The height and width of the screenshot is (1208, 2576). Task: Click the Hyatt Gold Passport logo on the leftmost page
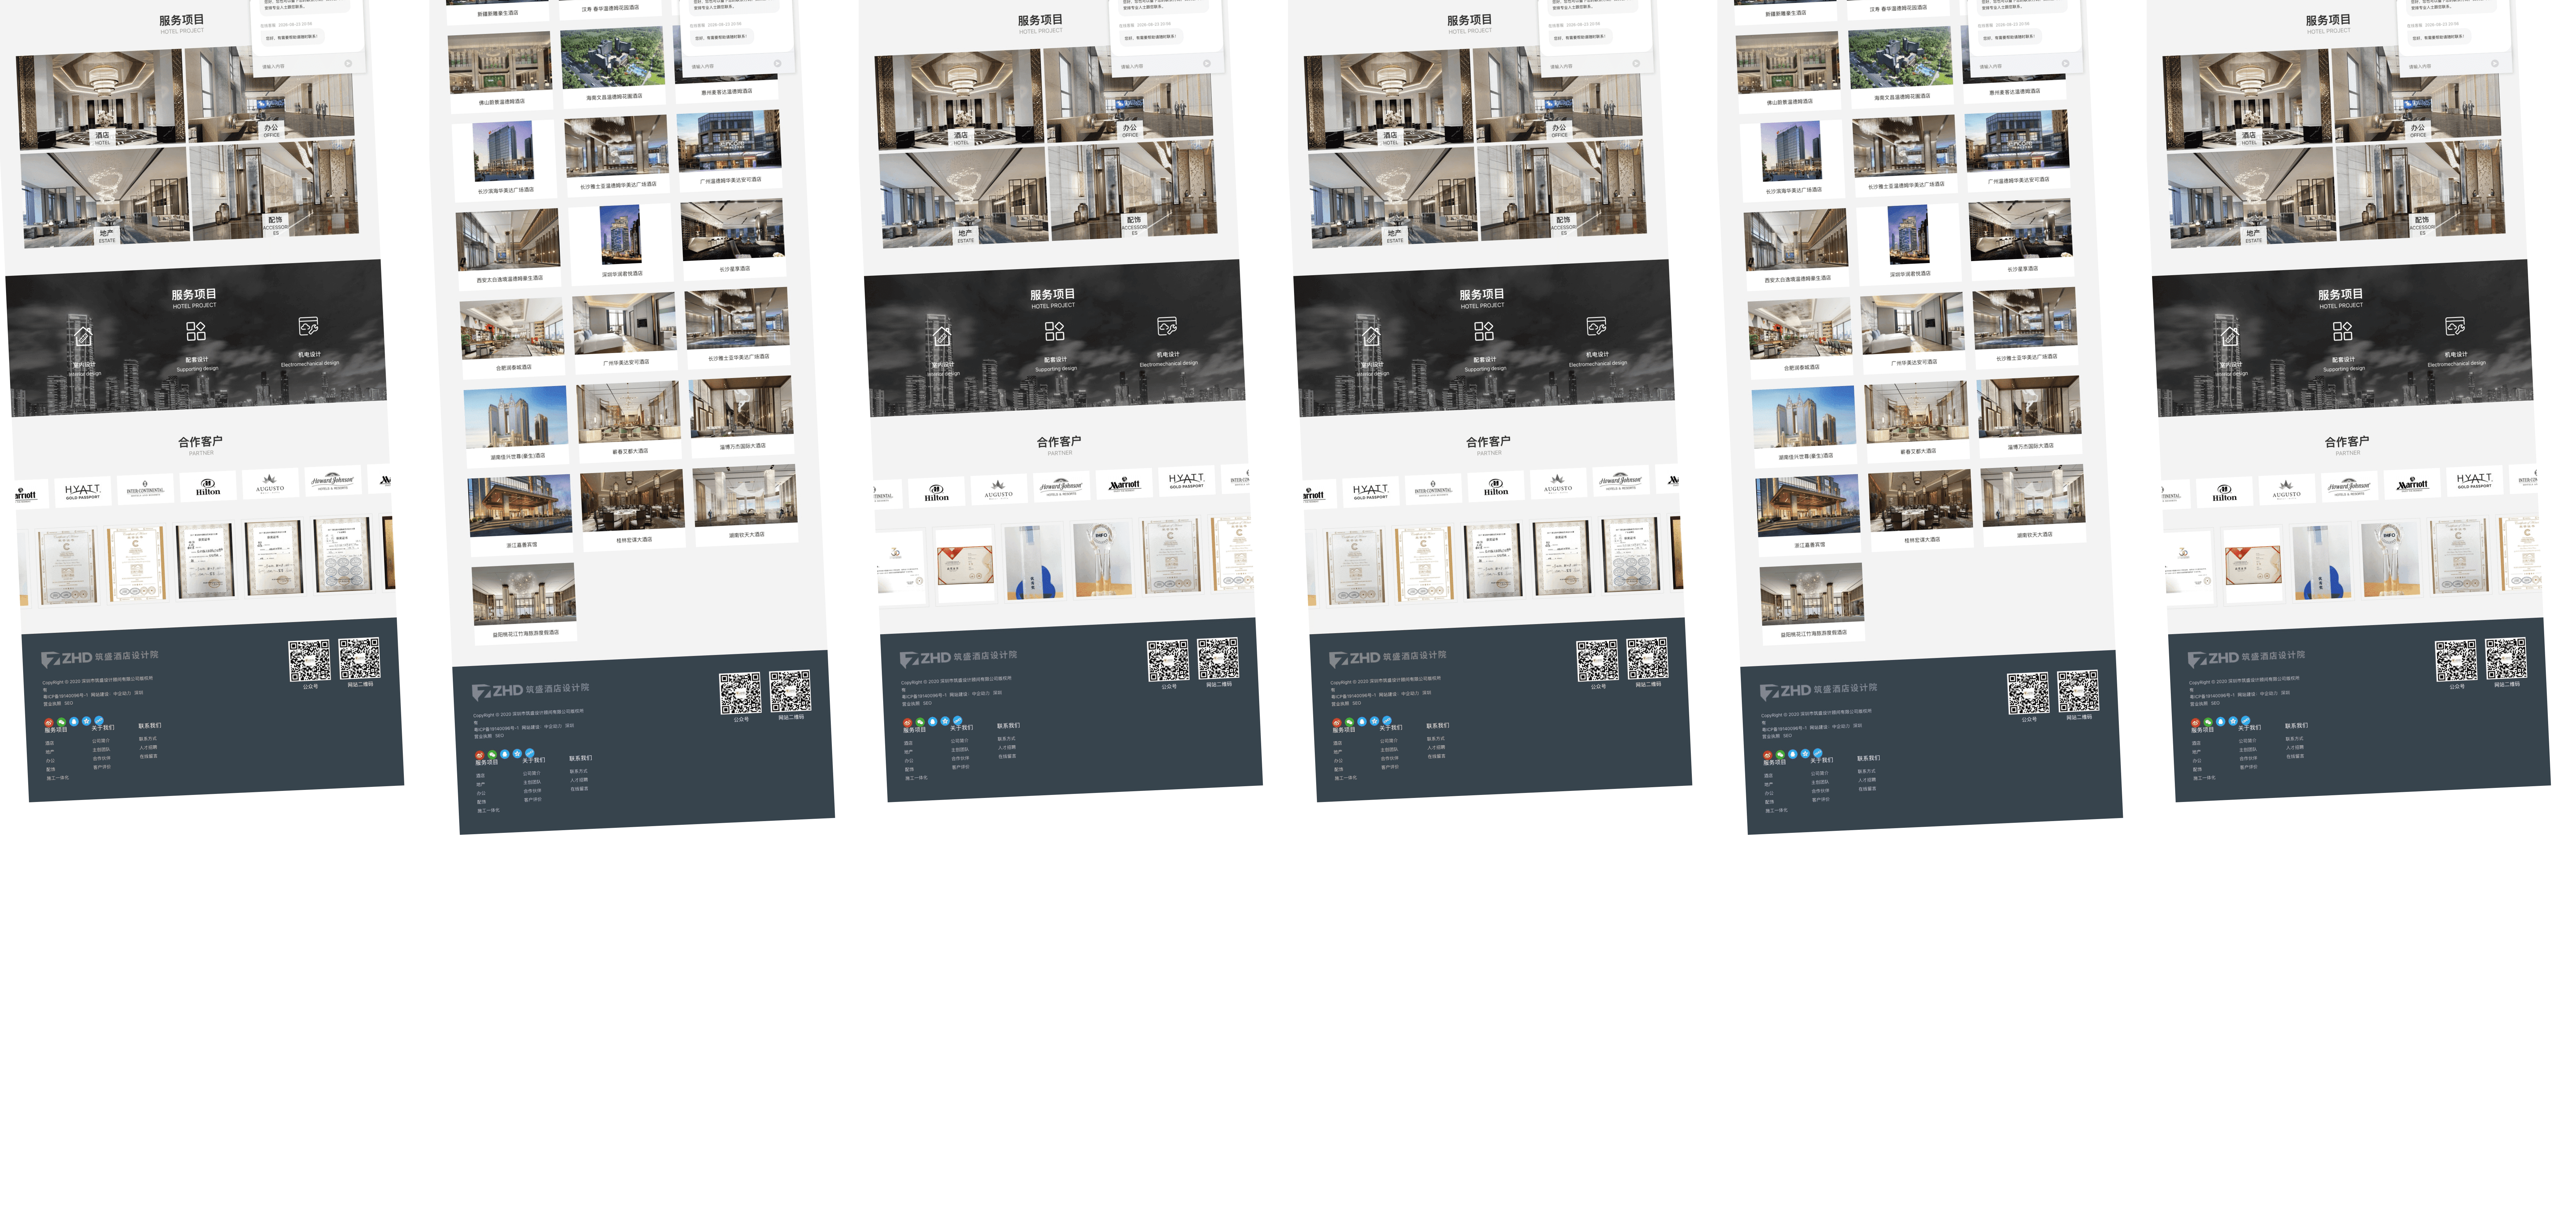[x=83, y=492]
